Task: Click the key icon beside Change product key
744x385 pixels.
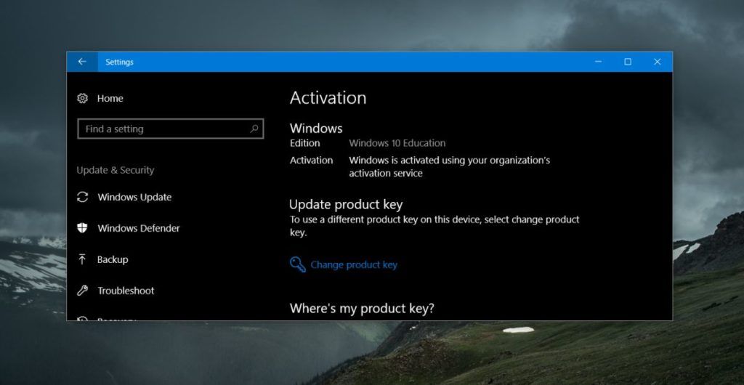Action: point(298,264)
